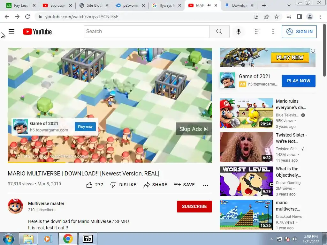Show hidden tray icons arrow
The height and width of the screenshot is (245, 327).
271,239
